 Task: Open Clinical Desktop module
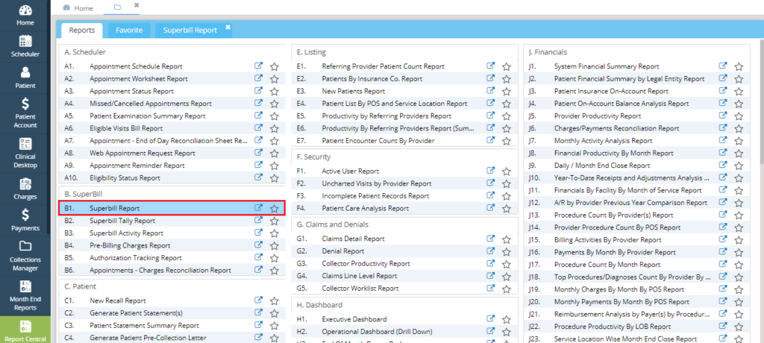pyautogui.click(x=25, y=154)
